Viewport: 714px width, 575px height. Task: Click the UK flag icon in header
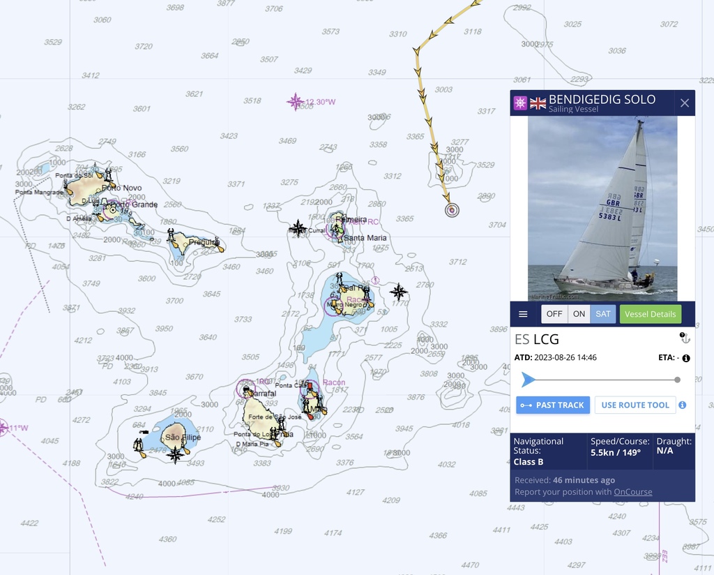538,103
